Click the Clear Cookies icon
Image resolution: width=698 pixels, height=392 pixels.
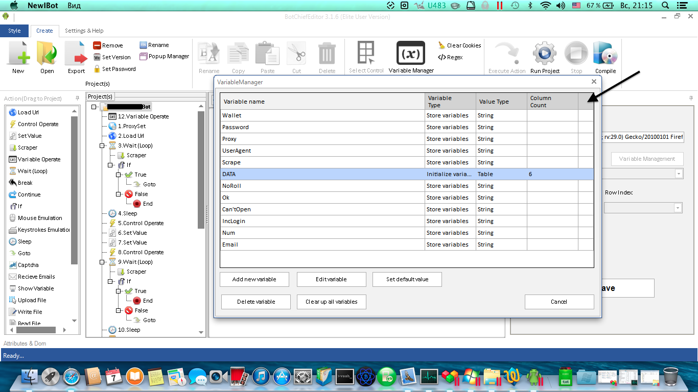tap(441, 45)
